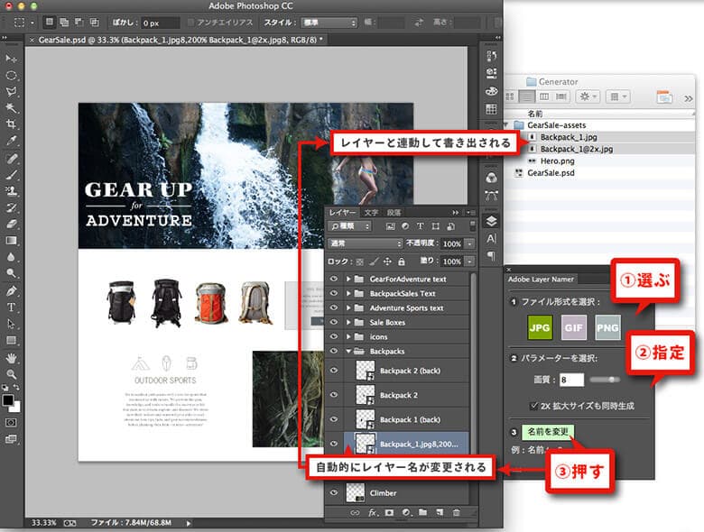
Task: Hide the Backpack 2 (back) layer
Action: [x=334, y=370]
